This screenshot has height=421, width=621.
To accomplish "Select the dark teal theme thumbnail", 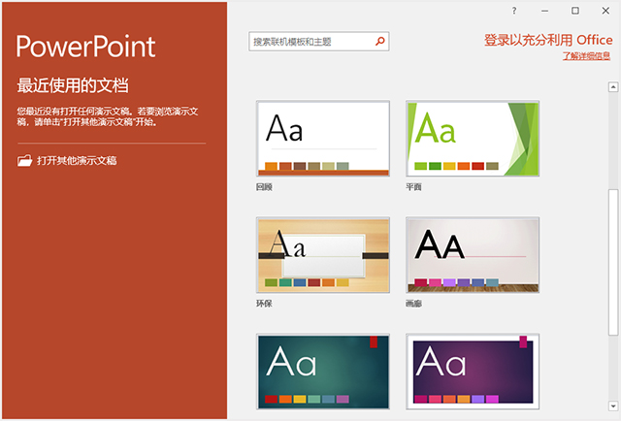I will coord(323,372).
